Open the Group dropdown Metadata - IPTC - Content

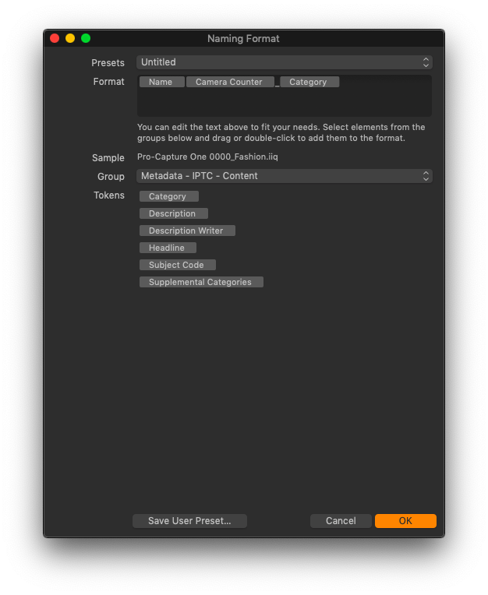(x=284, y=176)
